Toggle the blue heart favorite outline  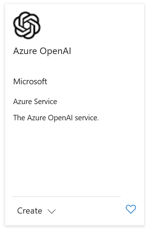click(x=131, y=209)
